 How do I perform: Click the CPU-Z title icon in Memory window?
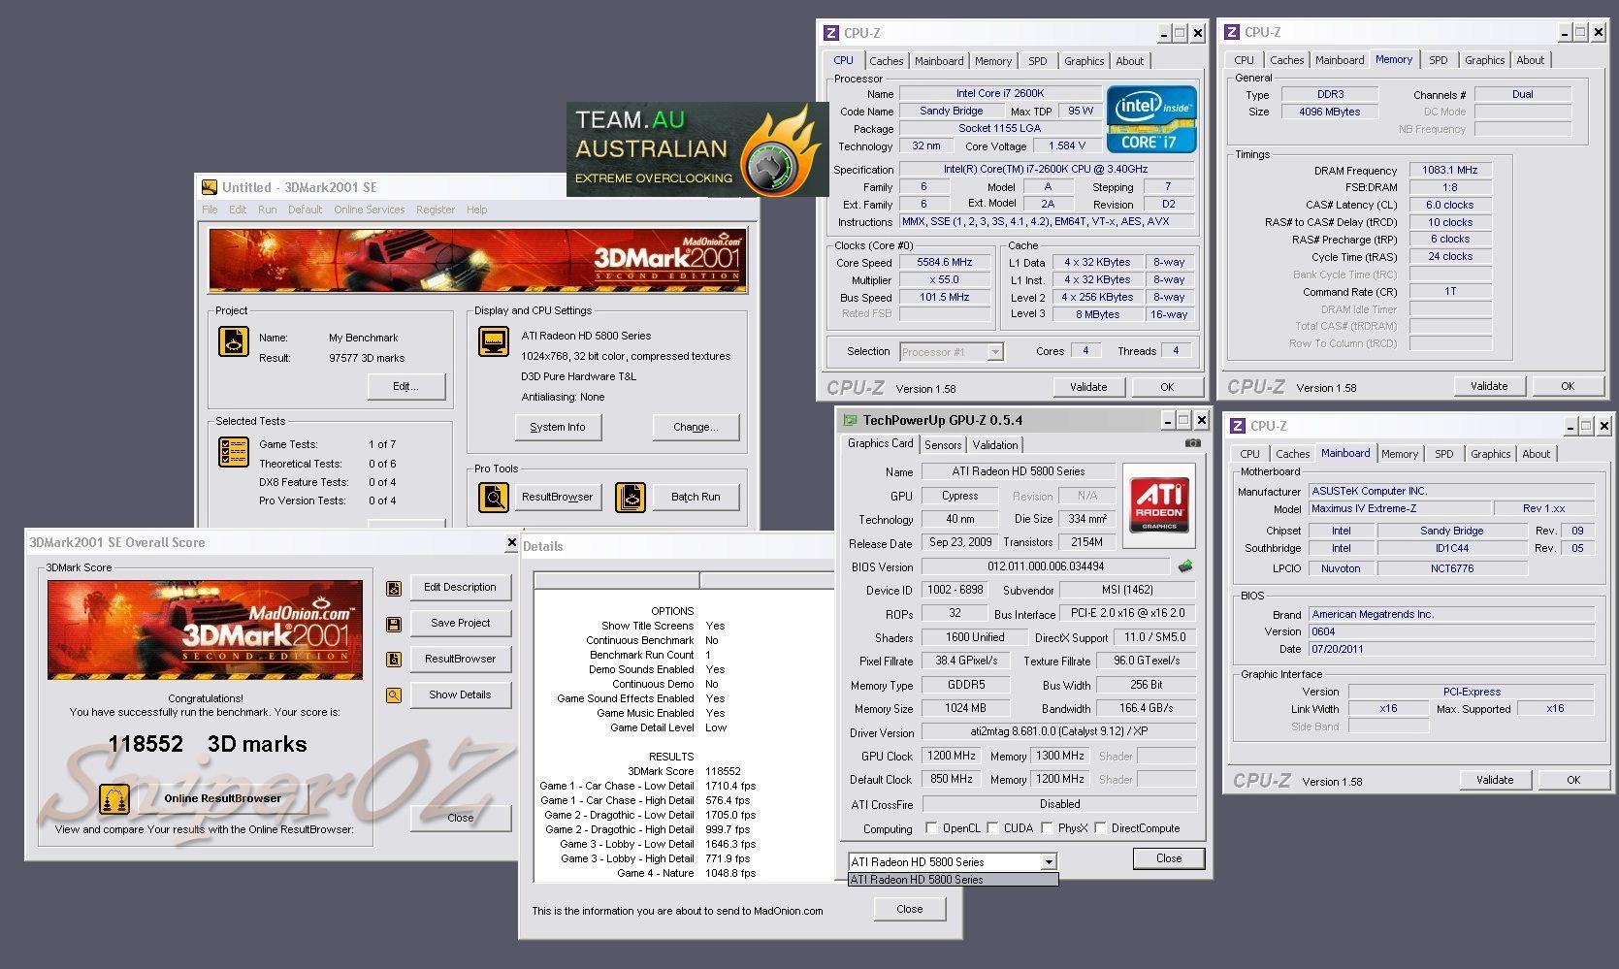[x=1232, y=32]
